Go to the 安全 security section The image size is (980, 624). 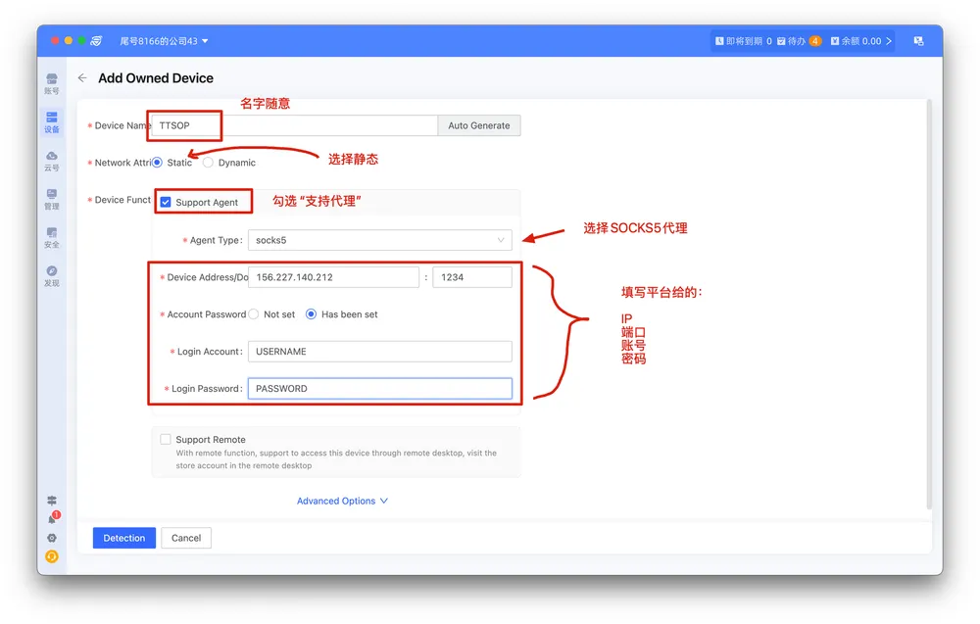(x=52, y=237)
